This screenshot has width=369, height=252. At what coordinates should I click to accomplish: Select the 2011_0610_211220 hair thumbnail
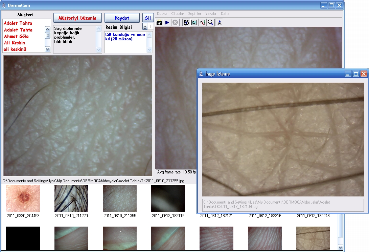[x=71, y=198]
